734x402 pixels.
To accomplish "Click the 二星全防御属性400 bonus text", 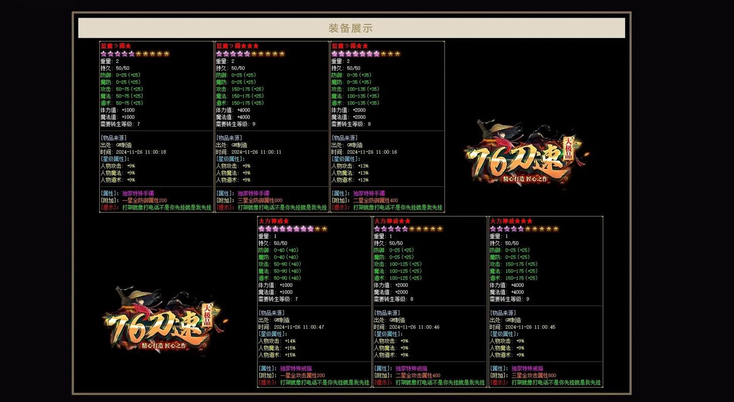I will click(x=376, y=200).
